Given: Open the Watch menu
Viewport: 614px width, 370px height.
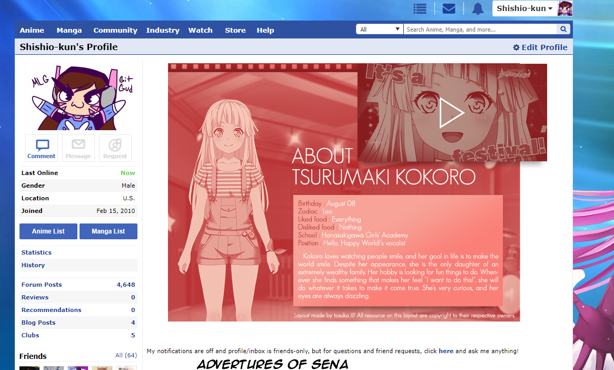Looking at the screenshot, I should pyautogui.click(x=201, y=30).
